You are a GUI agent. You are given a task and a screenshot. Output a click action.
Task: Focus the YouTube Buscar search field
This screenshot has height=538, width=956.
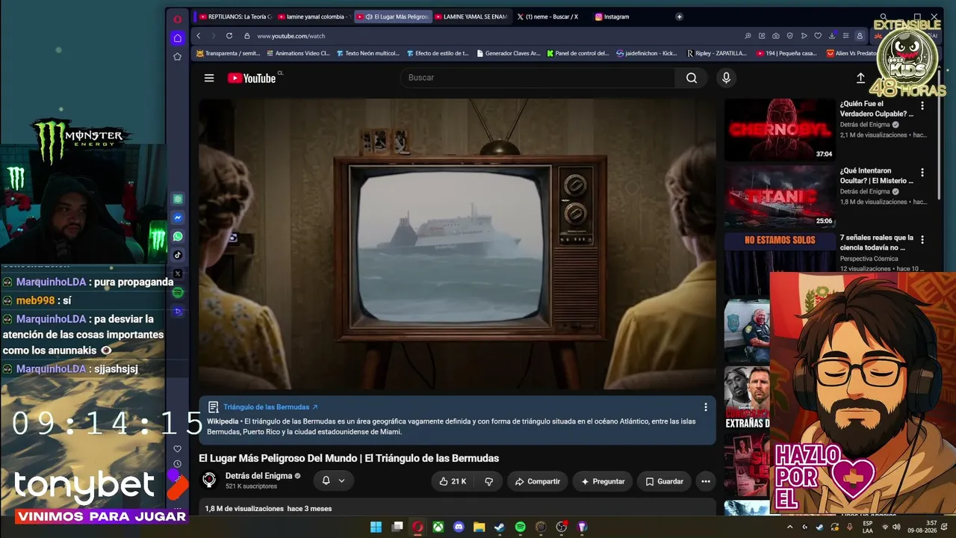click(538, 78)
